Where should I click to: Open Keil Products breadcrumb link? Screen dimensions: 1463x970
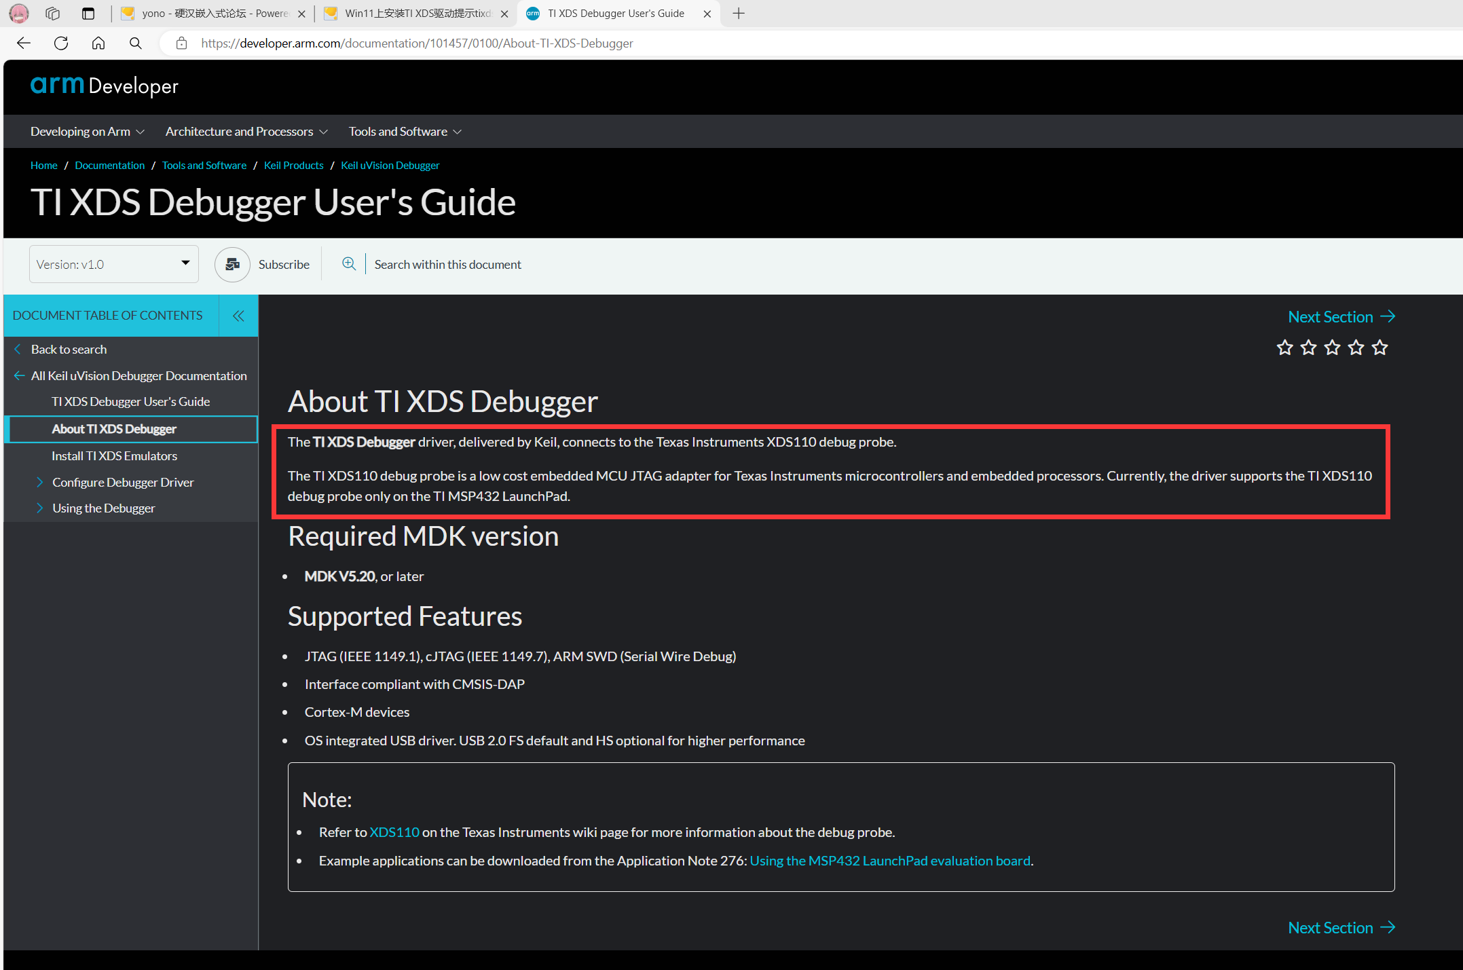pyautogui.click(x=294, y=166)
